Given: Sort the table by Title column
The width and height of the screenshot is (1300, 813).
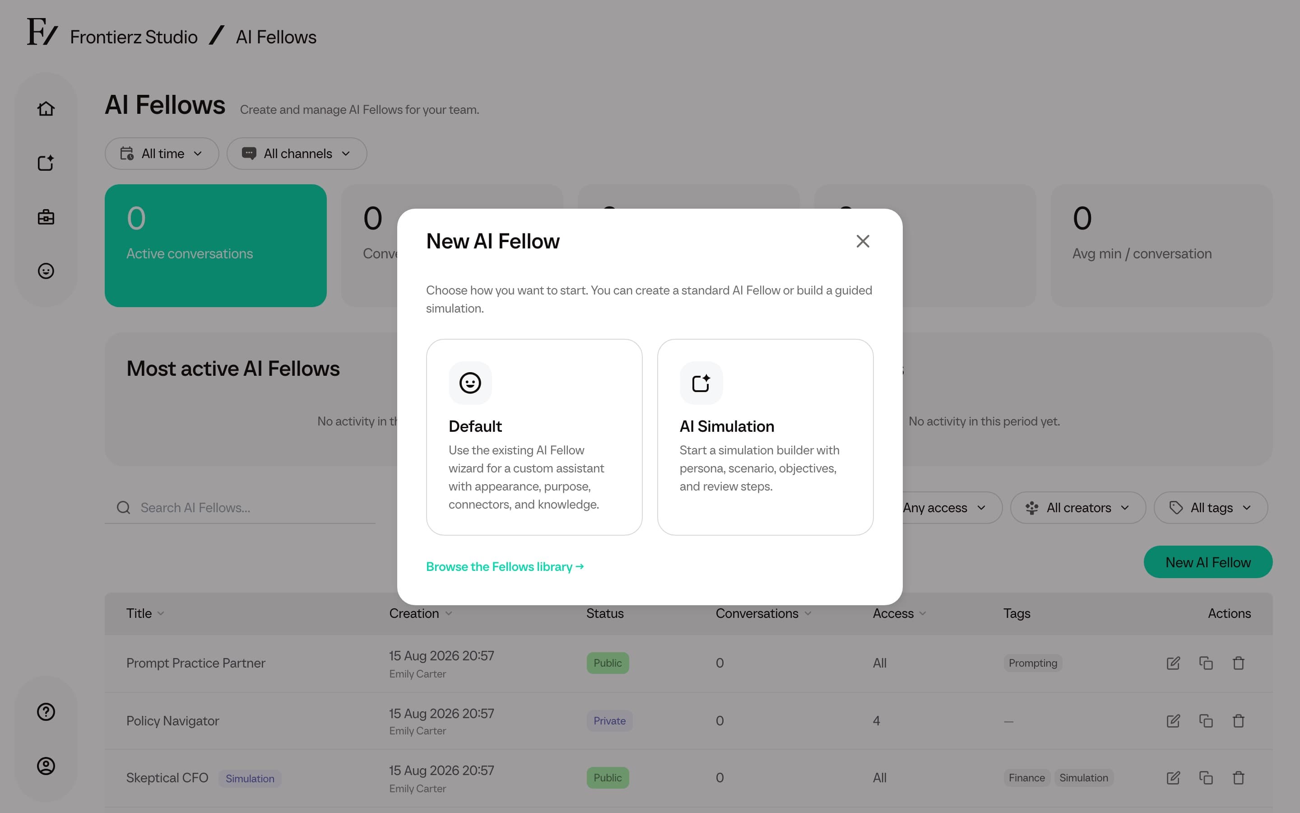Looking at the screenshot, I should pos(145,613).
